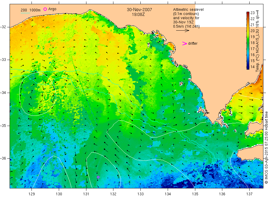
Task: Click the 'and velocity for' caption line
Action: point(186,18)
